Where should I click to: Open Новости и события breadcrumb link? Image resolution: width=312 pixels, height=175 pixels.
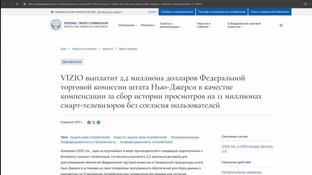pos(84,49)
